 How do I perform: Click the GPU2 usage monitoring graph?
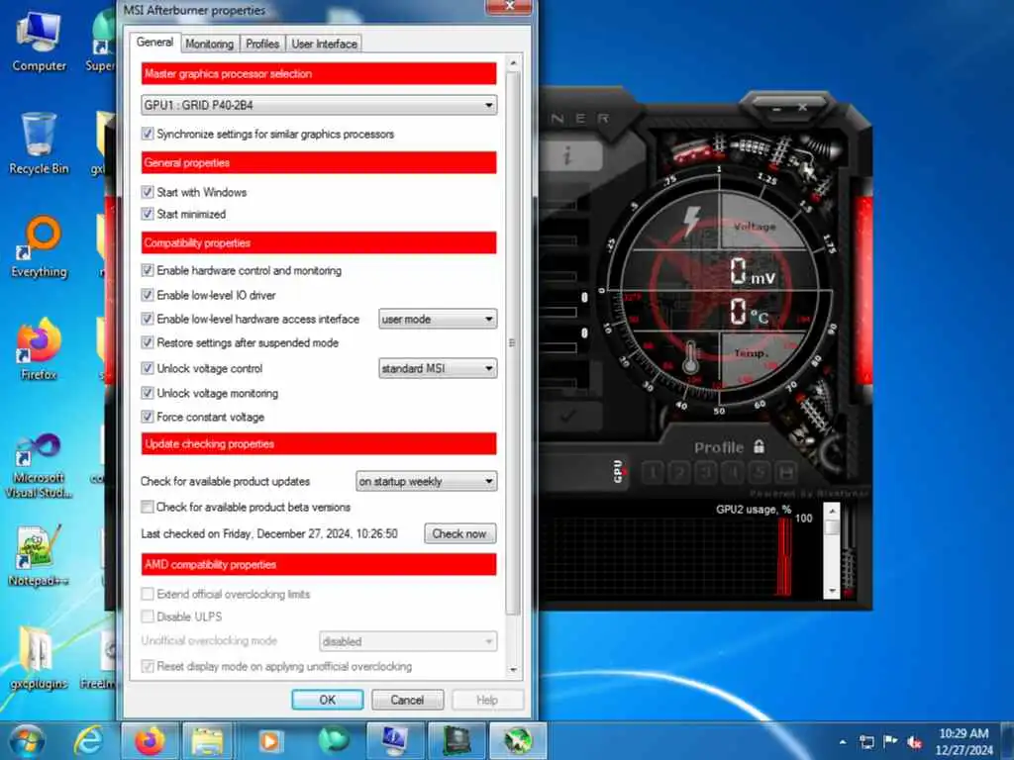(x=672, y=556)
